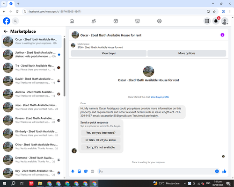Open Key conversation in chat list

[31, 173]
